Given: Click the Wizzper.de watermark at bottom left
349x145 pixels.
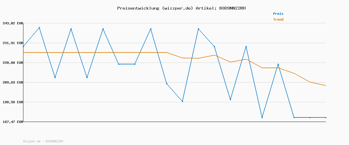Looking at the screenshot, I should (x=43, y=141).
